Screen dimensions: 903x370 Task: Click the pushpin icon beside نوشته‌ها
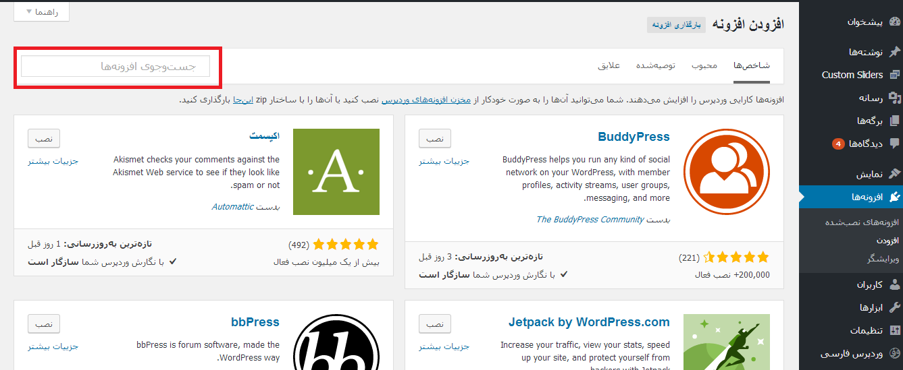tap(894, 52)
